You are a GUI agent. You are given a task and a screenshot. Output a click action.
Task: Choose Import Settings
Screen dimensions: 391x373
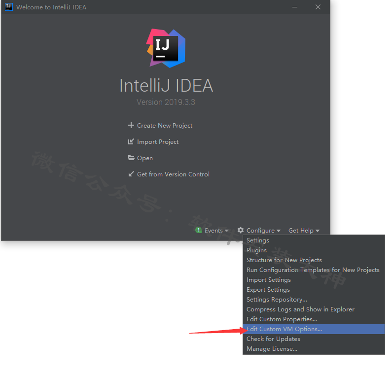coord(314,279)
